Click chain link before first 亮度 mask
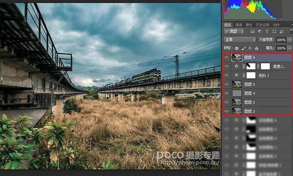The image size is (293, 176). 244,66
